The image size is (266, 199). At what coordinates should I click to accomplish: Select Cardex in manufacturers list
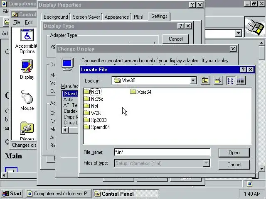coord(70,111)
